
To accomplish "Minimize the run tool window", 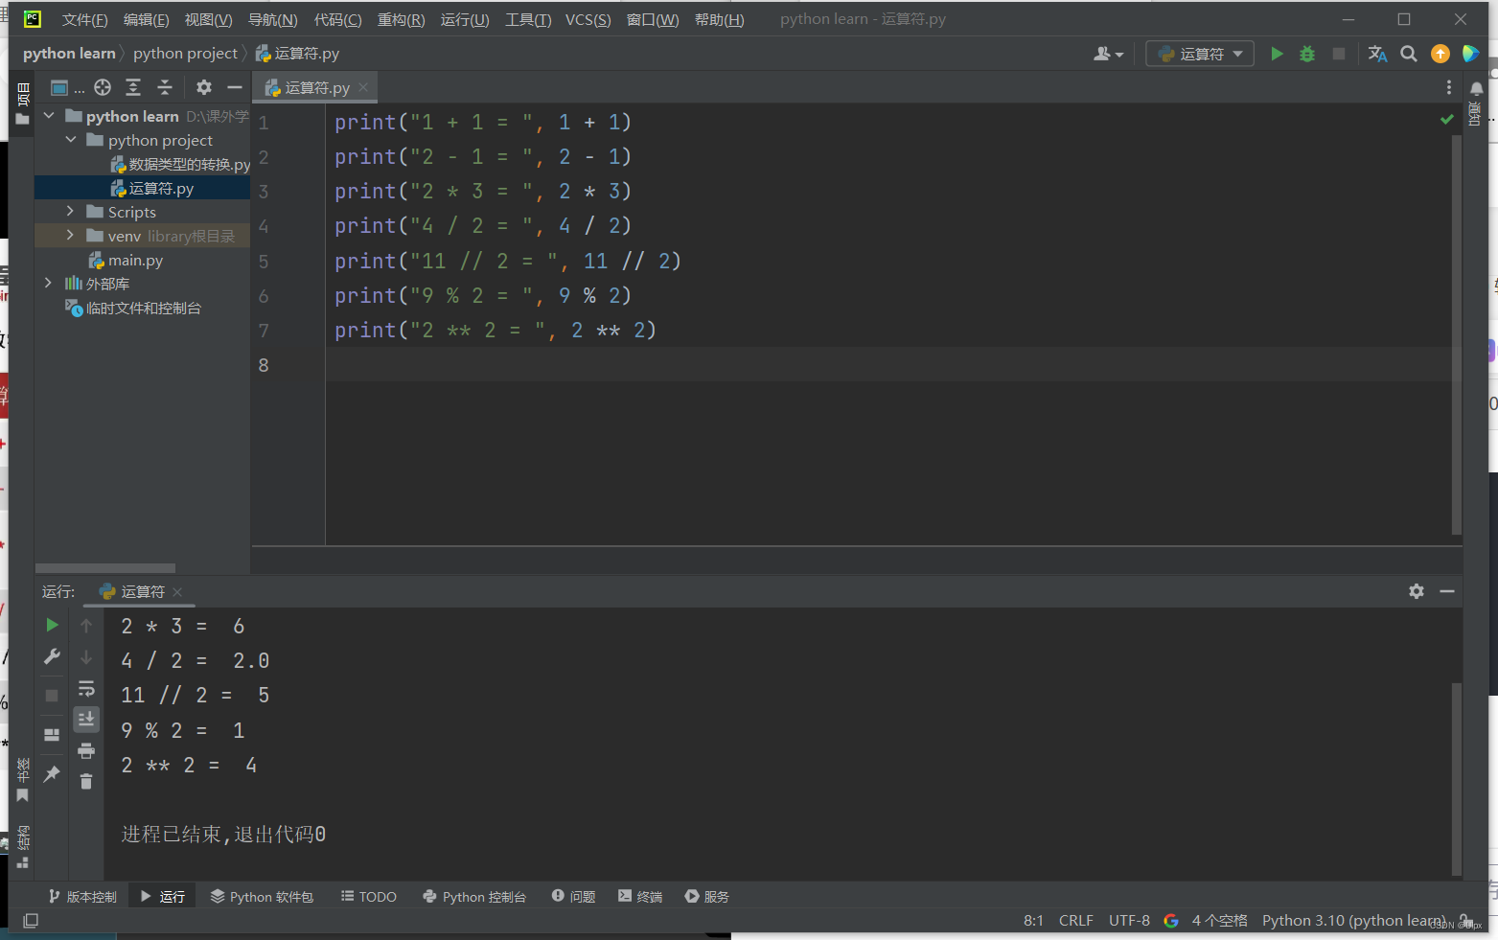I will point(1447,591).
